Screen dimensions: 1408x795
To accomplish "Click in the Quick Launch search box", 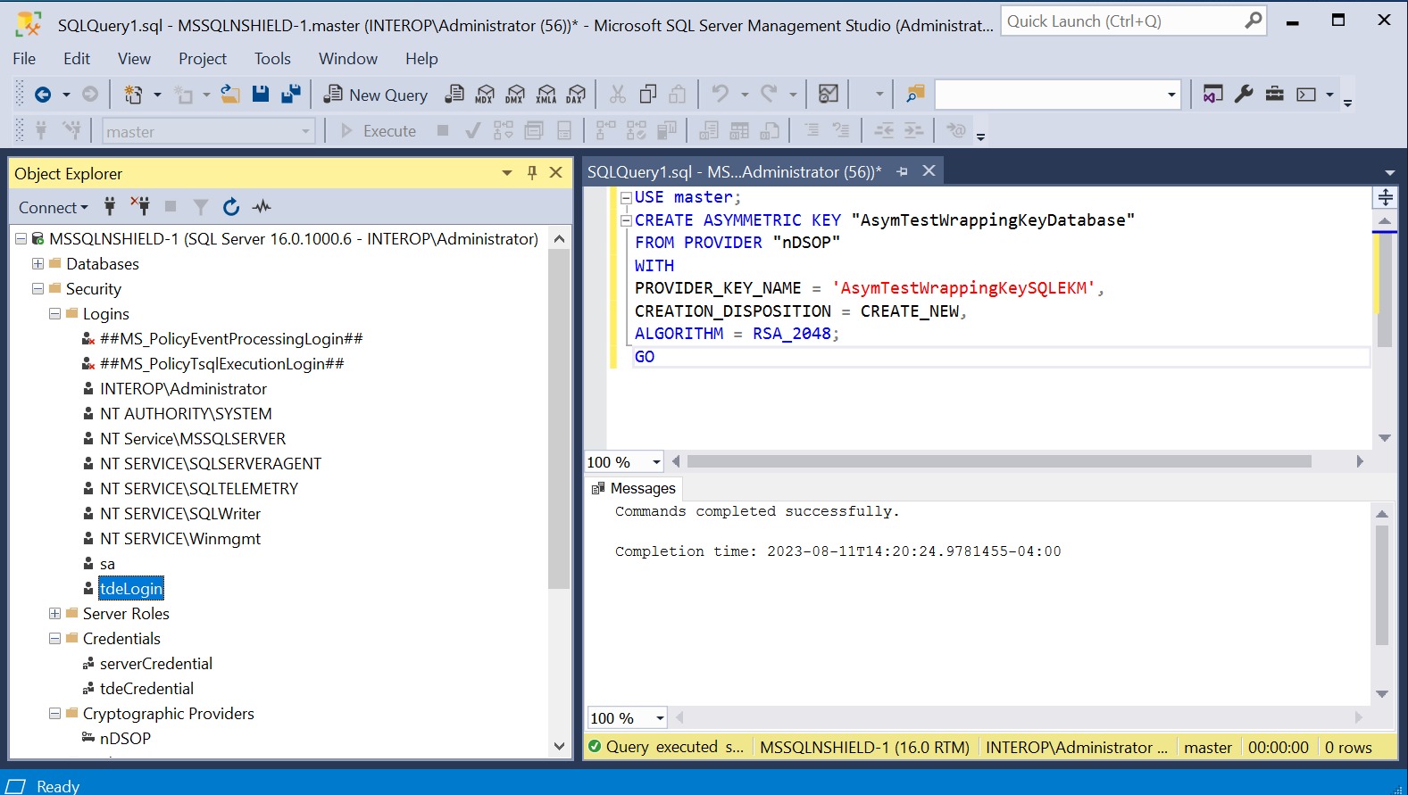I will 1123,21.
